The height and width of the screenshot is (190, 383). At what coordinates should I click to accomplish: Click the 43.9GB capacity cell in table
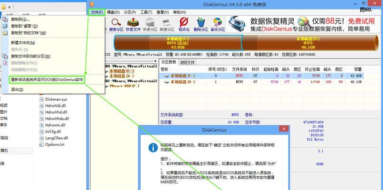tap(356, 76)
